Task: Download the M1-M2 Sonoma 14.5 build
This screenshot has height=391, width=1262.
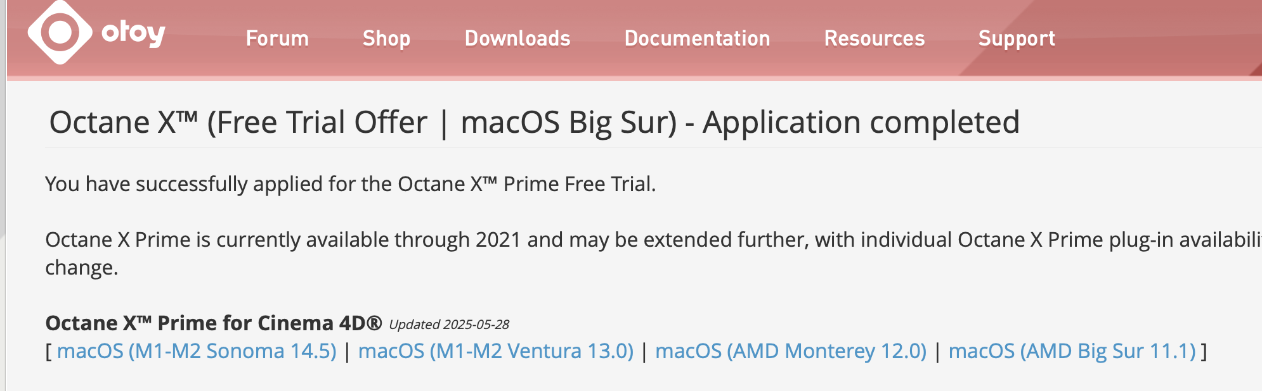Action: click(x=197, y=351)
